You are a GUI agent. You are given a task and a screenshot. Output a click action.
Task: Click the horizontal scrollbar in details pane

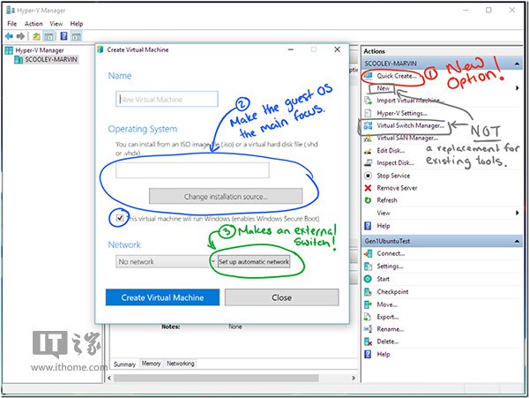(216, 378)
